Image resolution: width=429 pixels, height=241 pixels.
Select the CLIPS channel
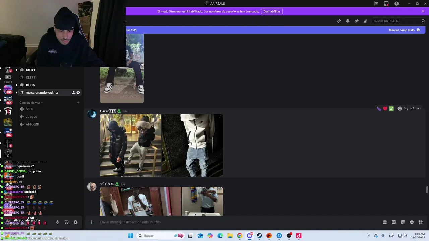[30, 77]
